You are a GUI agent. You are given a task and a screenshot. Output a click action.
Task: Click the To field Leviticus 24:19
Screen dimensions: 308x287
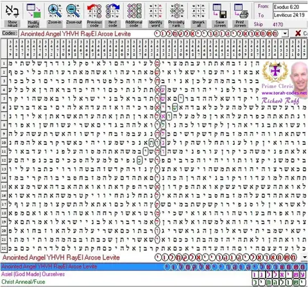(x=291, y=15)
